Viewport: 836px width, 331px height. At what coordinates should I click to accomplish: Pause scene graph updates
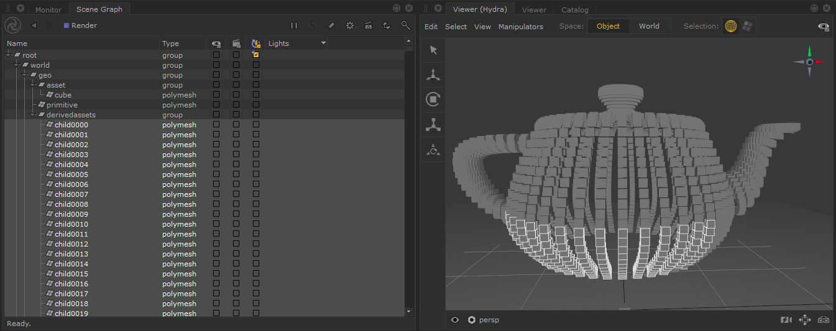tap(294, 25)
